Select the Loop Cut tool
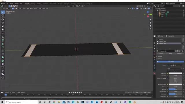 point(3,51)
